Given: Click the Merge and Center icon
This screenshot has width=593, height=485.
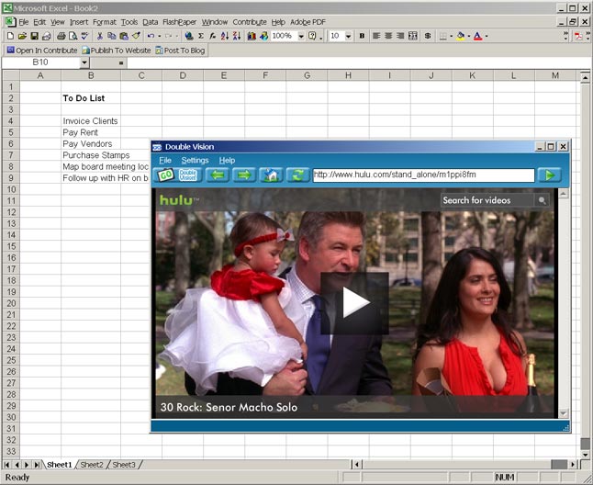Looking at the screenshot, I should [x=413, y=36].
